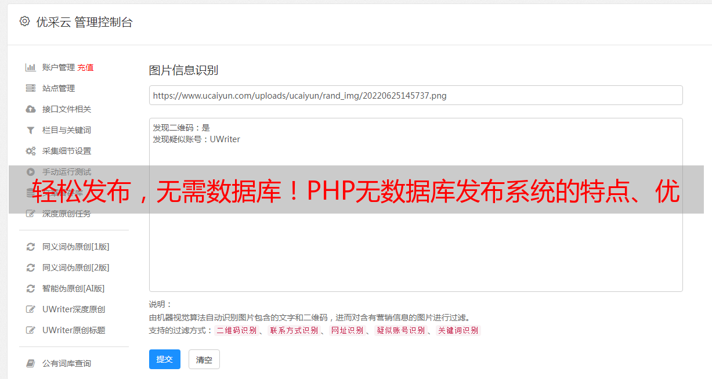The height and width of the screenshot is (379, 712).
Task: Open the 充值 recharge link
Action: [x=85, y=67]
